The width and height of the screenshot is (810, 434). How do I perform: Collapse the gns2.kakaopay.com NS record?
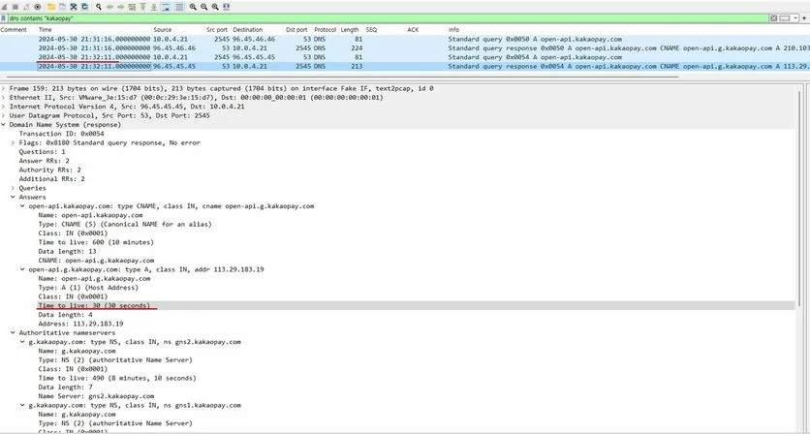tap(22, 342)
